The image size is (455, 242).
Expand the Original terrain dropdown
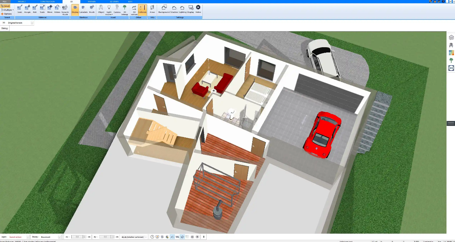[32, 23]
